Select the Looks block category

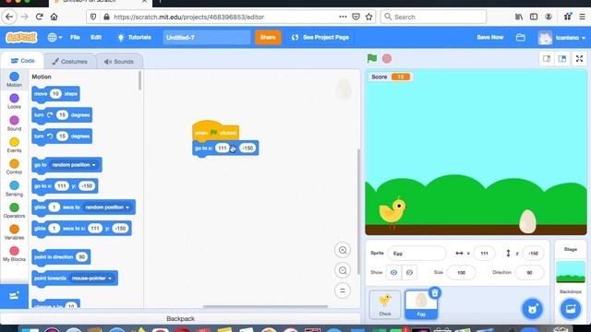15,101
